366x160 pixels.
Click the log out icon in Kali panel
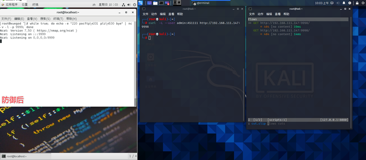363,3
